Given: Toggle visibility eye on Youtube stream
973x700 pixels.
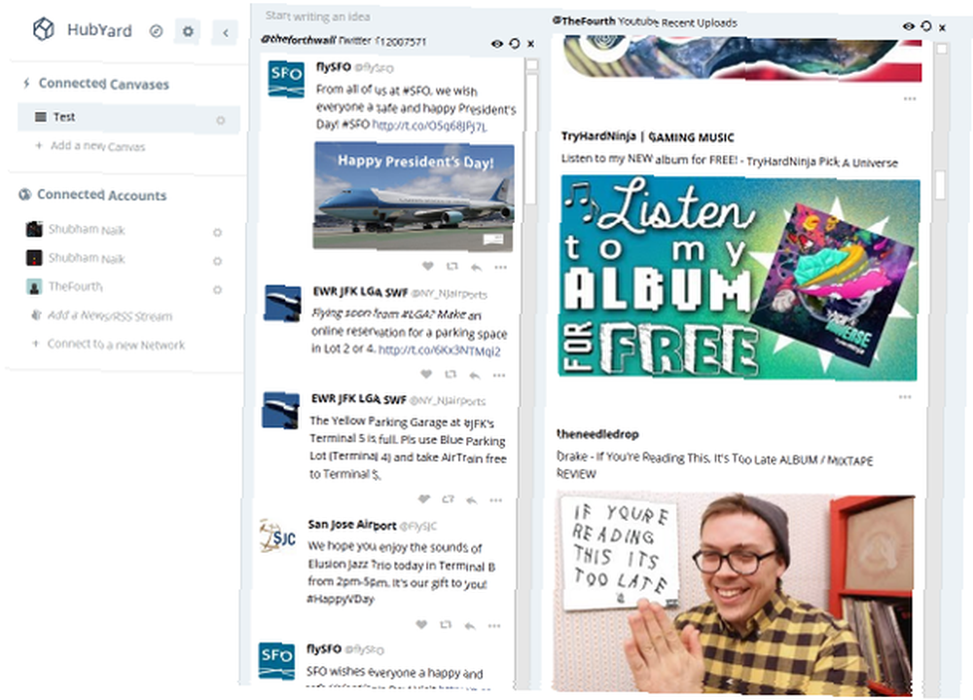Looking at the screenshot, I should click(909, 26).
